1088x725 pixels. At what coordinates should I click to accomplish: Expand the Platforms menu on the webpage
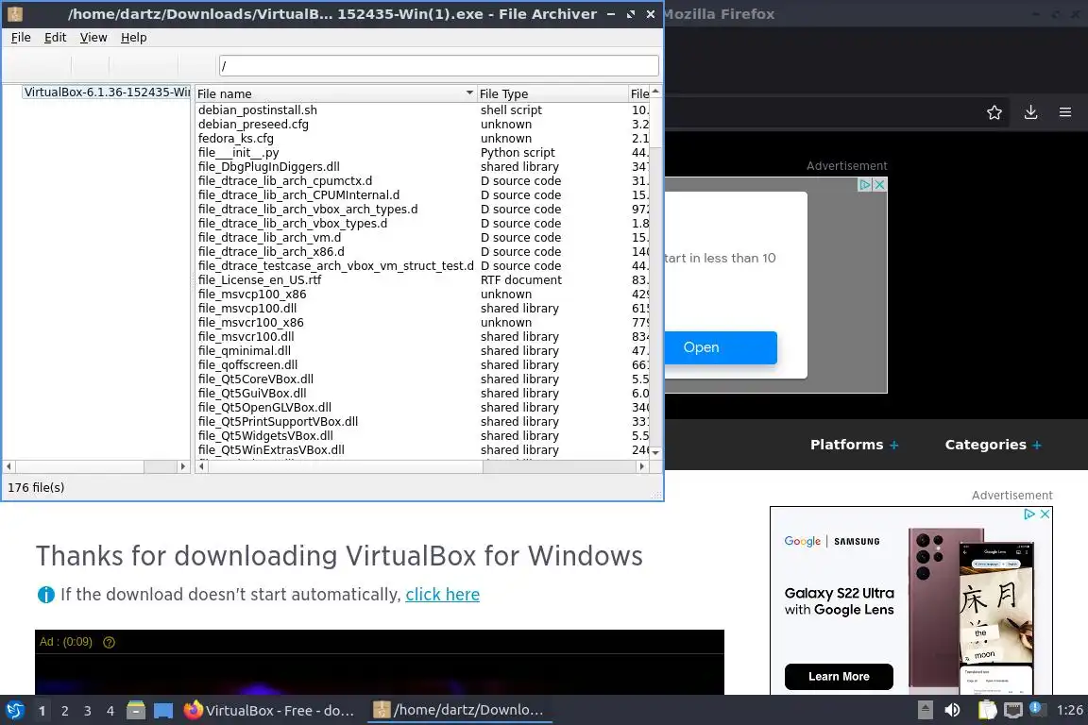pos(854,445)
